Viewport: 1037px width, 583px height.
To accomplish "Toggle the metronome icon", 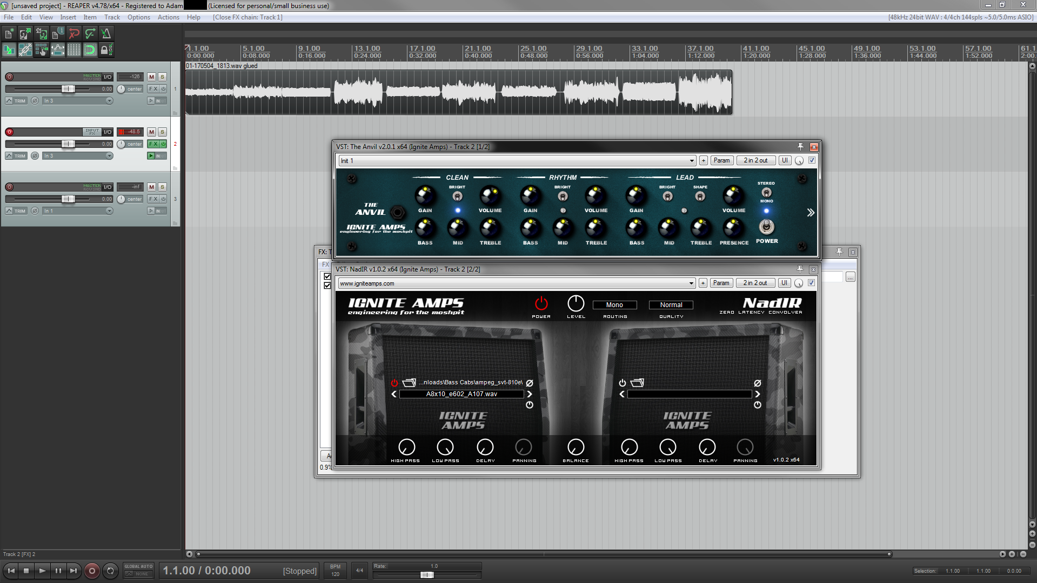I will (x=106, y=33).
